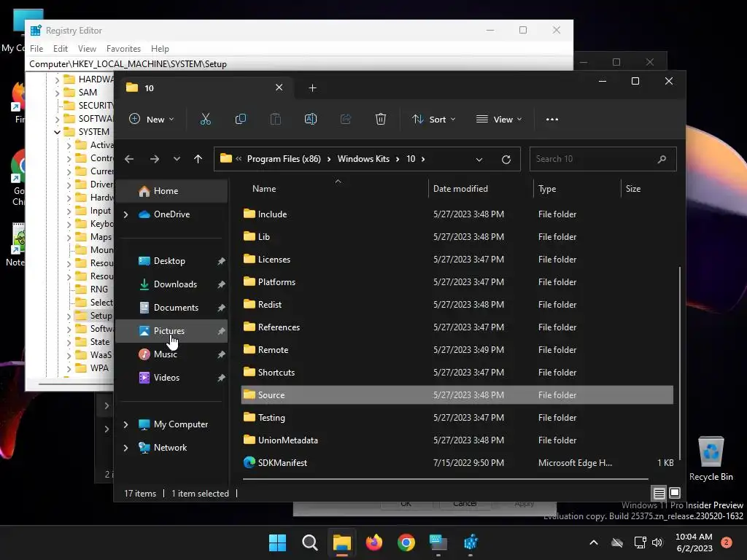Viewport: 747px width, 560px height.
Task: Launch Google Chrome from the taskbar
Action: coord(406,542)
